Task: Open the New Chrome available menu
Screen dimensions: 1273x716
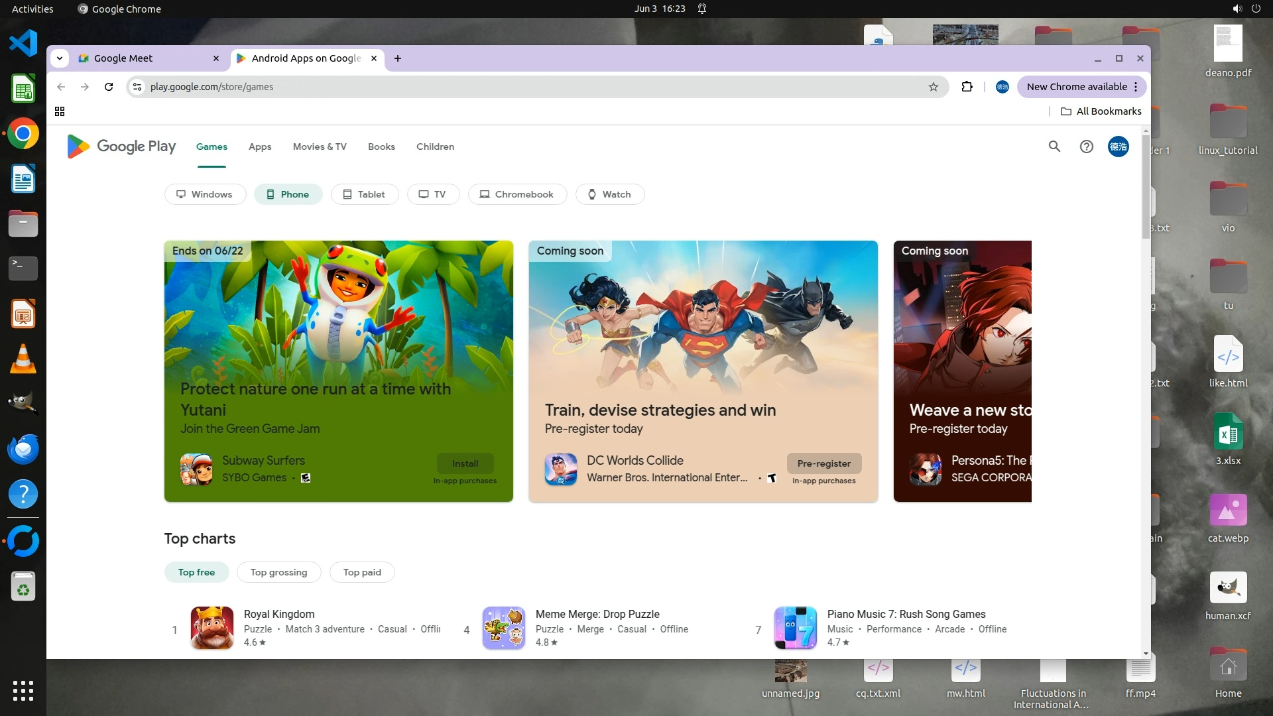Action: coord(1081,87)
